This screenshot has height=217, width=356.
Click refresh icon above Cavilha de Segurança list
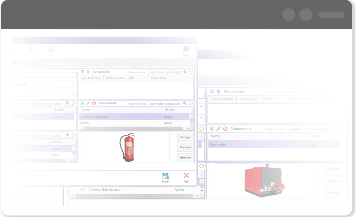191,104
